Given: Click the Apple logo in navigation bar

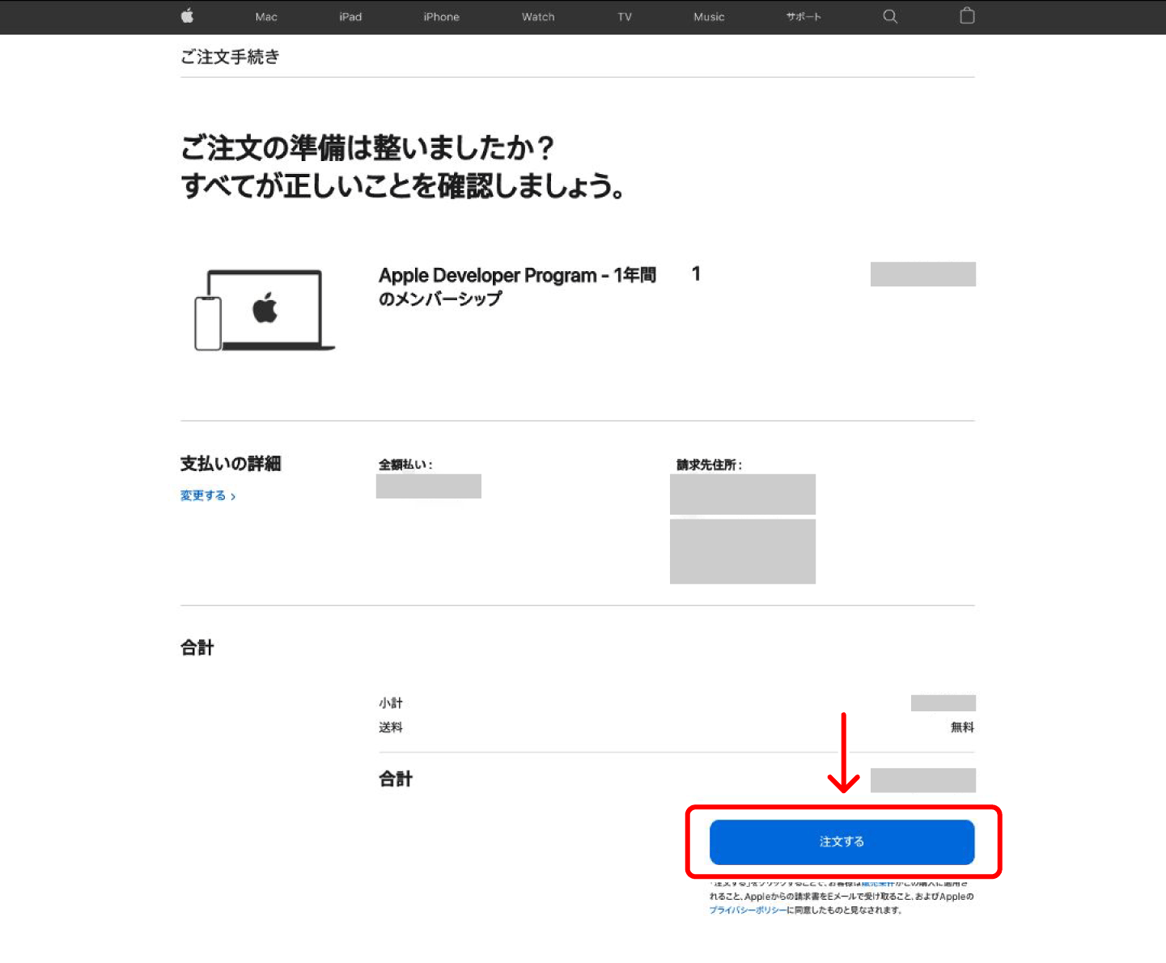Looking at the screenshot, I should click(188, 16).
